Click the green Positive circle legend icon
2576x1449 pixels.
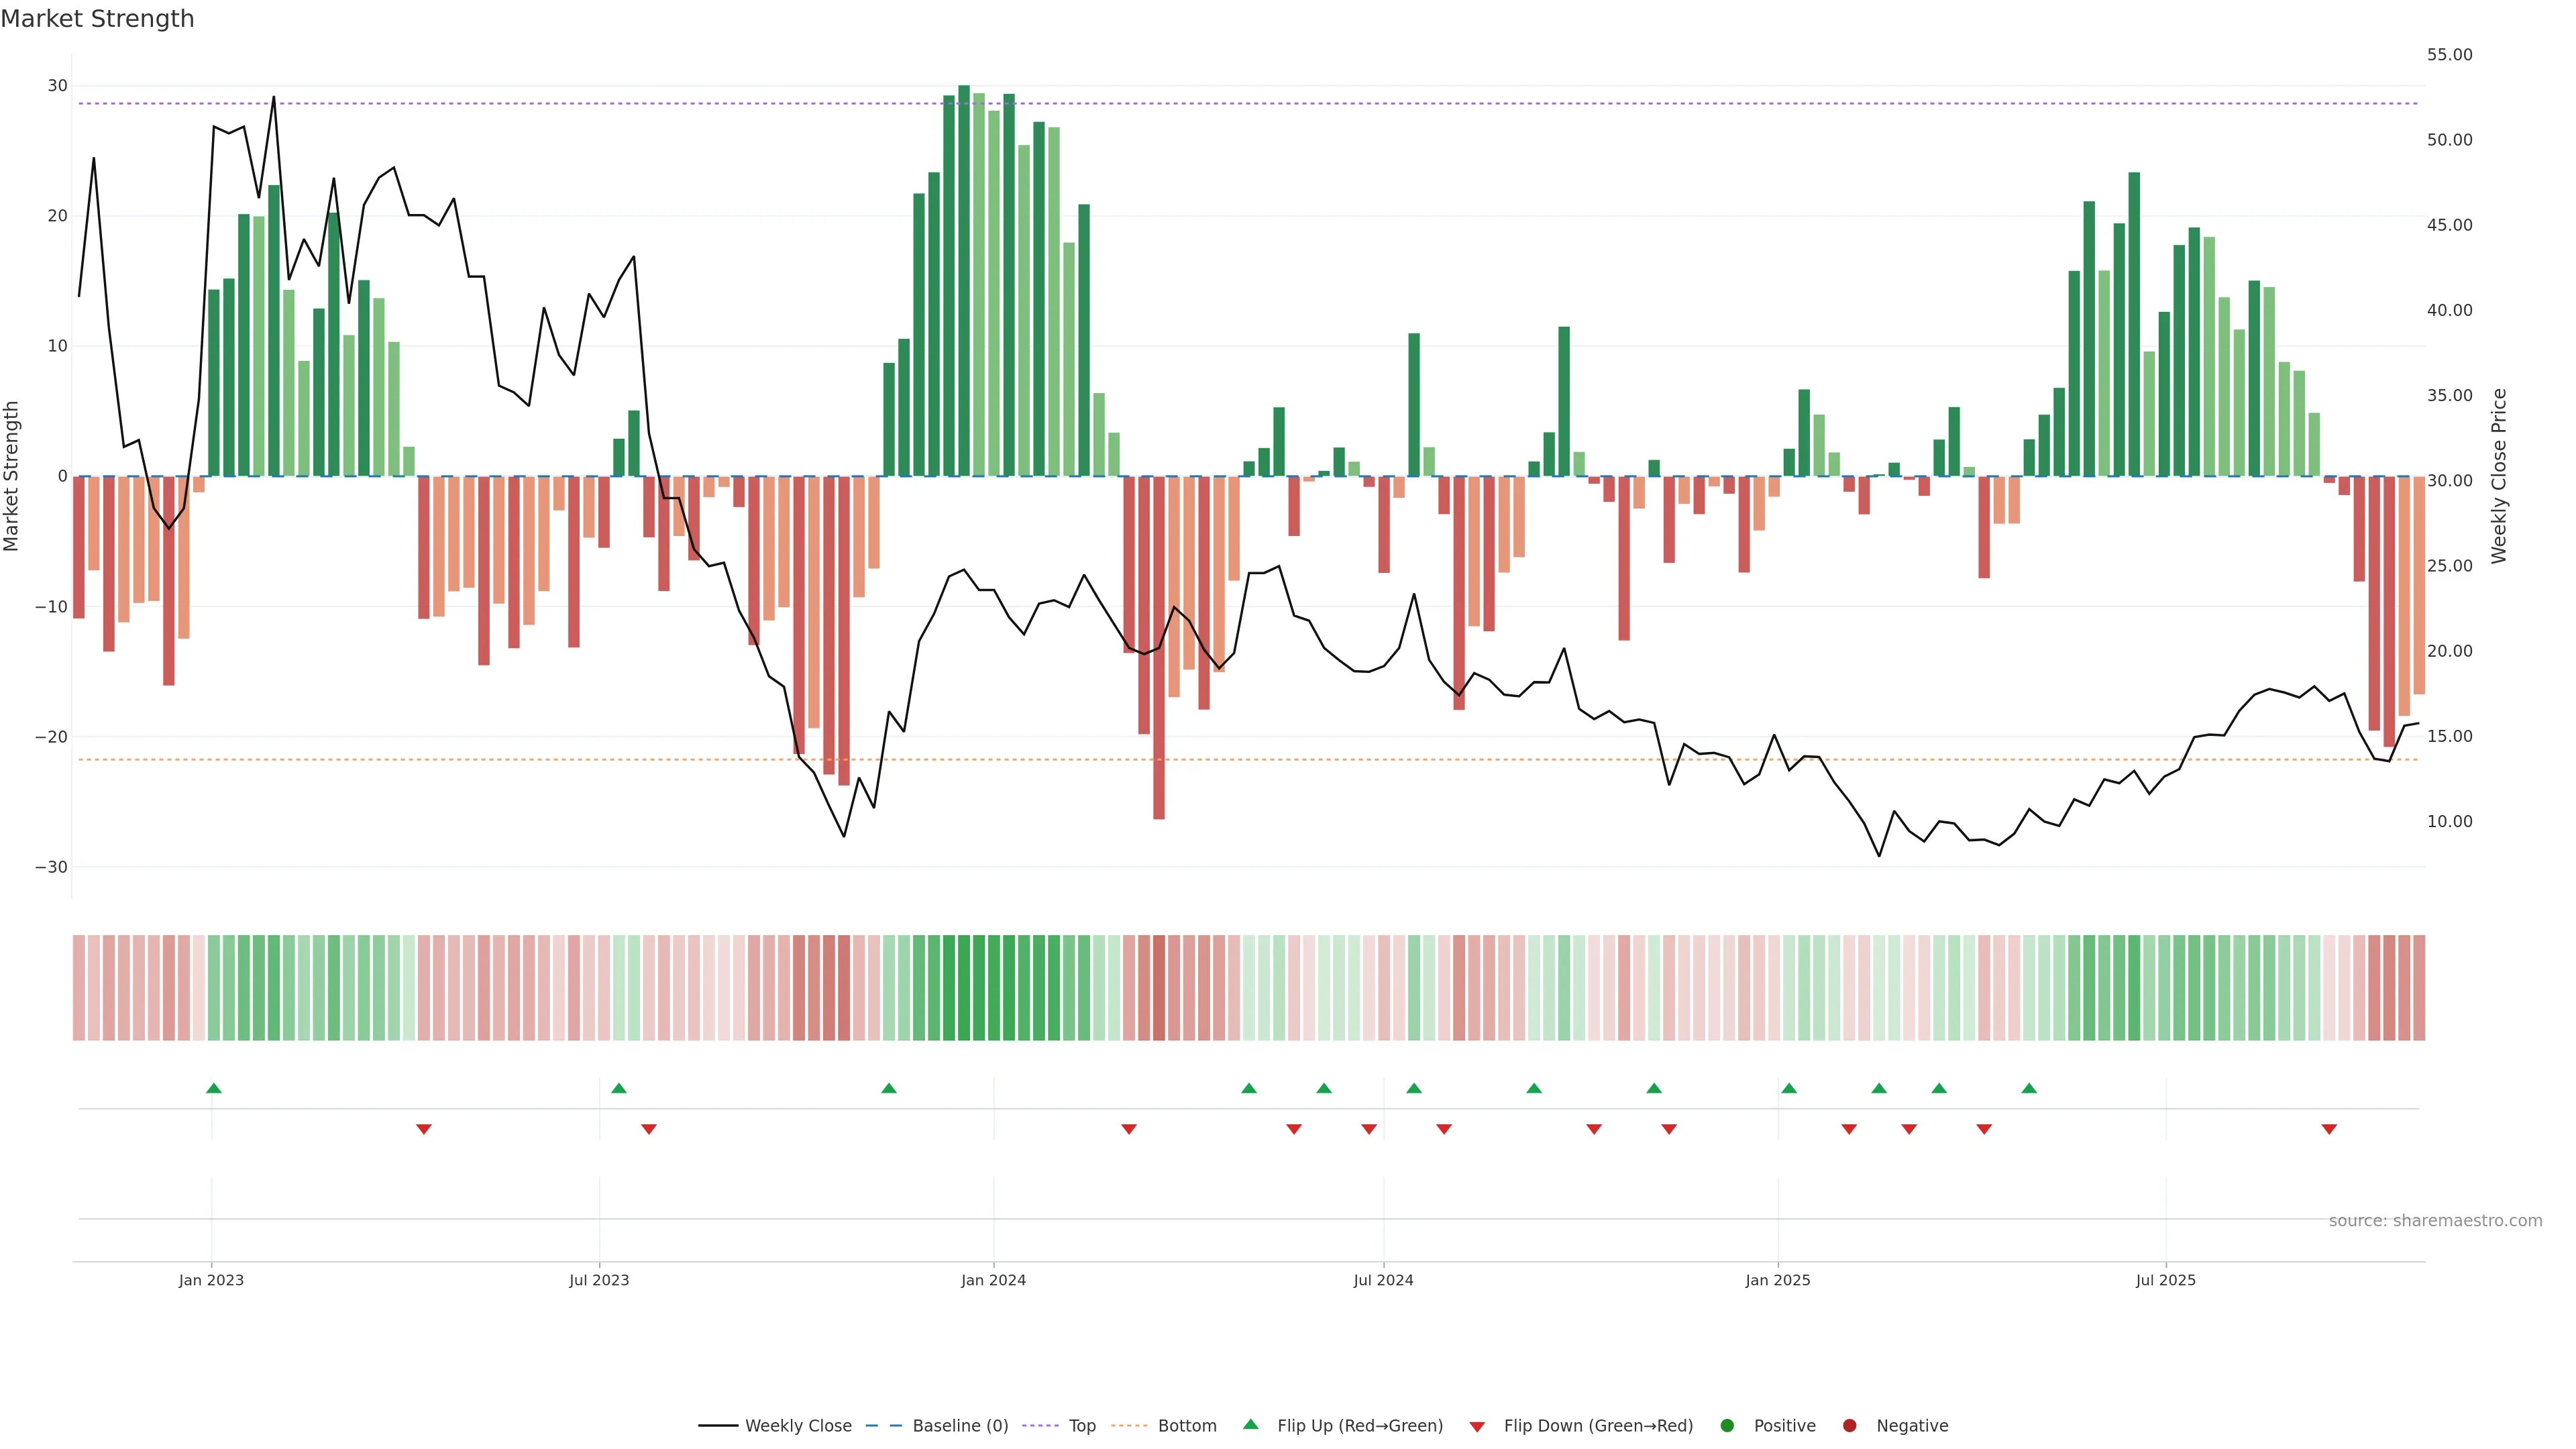[x=1726, y=1425]
